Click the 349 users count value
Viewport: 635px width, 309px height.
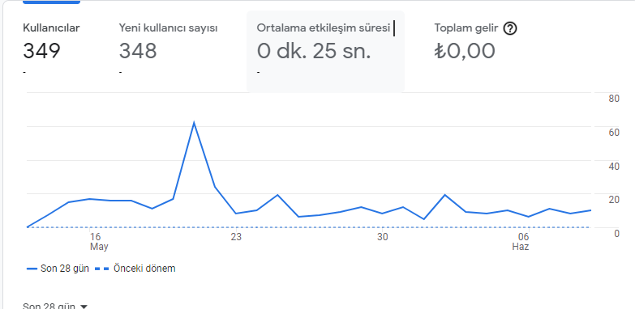(x=41, y=51)
